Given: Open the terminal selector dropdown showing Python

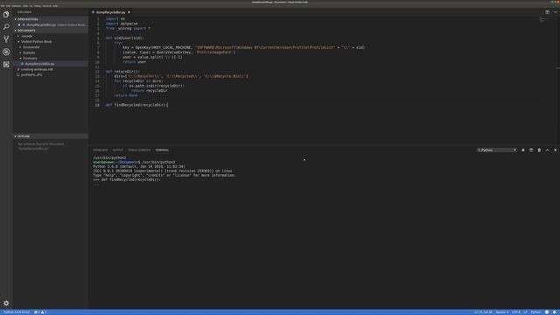Looking at the screenshot, I should pyautogui.click(x=497, y=150).
